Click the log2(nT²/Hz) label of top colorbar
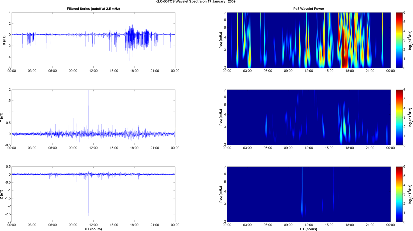 pos(411,40)
